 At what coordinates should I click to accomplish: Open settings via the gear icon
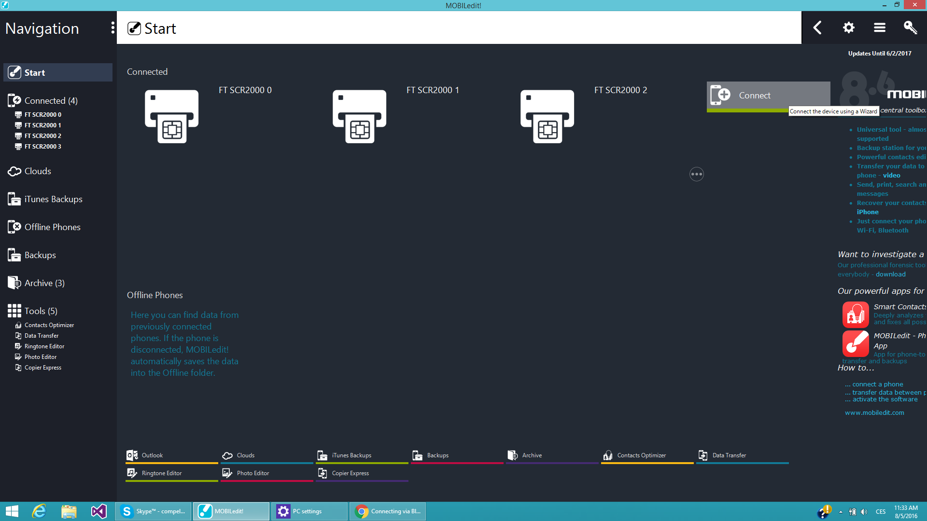848,27
